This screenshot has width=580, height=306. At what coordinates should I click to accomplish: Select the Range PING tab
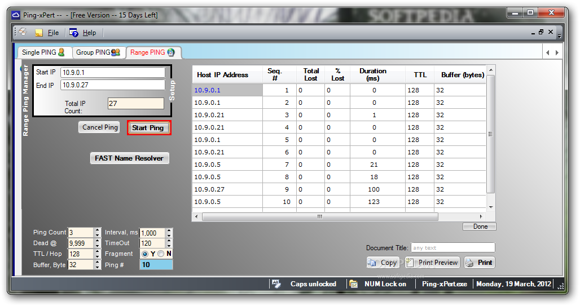tap(152, 52)
